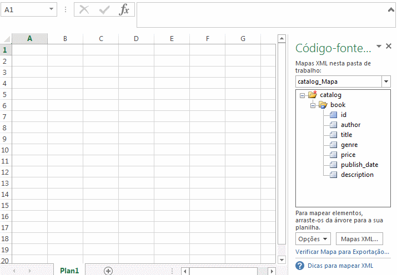Select the catalog root folder icon

pos(312,95)
